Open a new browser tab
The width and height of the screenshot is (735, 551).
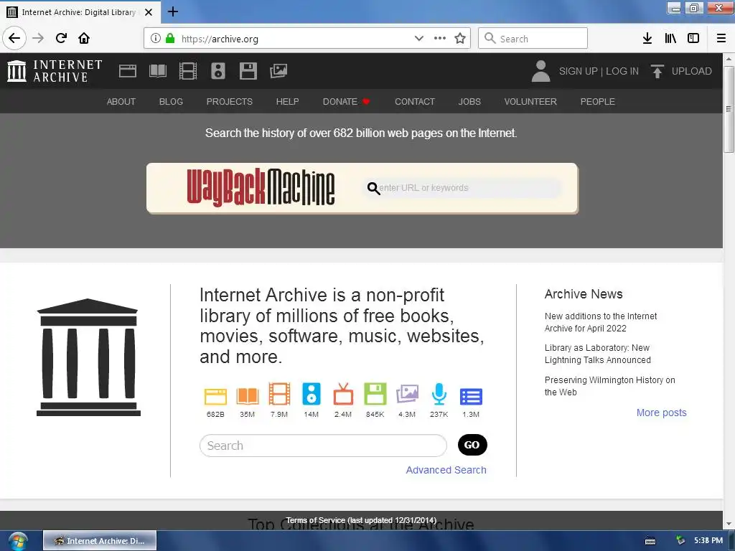coord(173,11)
